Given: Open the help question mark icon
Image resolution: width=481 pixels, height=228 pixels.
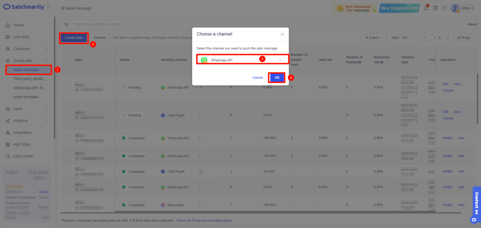Looking at the screenshot, I should (x=444, y=8).
